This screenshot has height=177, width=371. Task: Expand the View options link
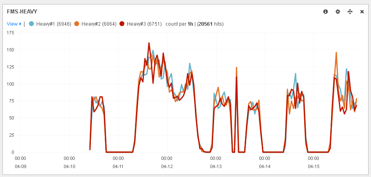[x=12, y=24]
